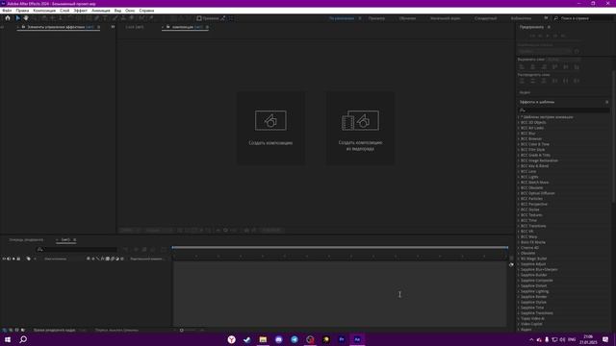Expand the Аудио panel header

[x=525, y=92]
